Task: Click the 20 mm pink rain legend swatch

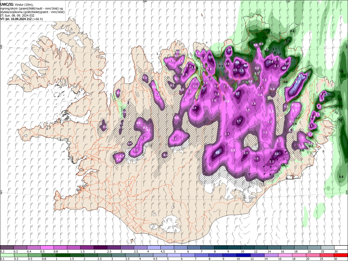Action: pos(312,255)
